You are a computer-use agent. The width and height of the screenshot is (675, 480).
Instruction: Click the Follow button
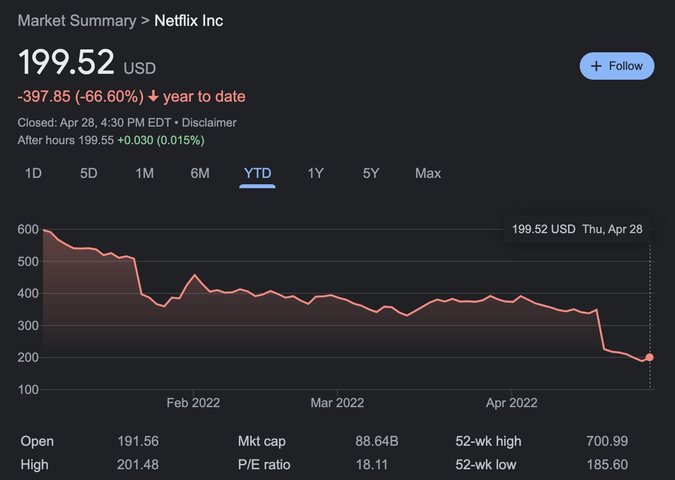[616, 66]
